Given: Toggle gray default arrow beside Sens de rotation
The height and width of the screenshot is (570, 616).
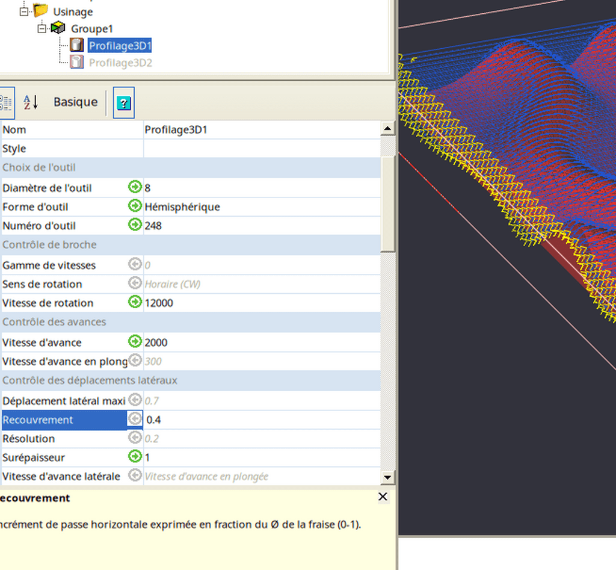Looking at the screenshot, I should tap(135, 283).
